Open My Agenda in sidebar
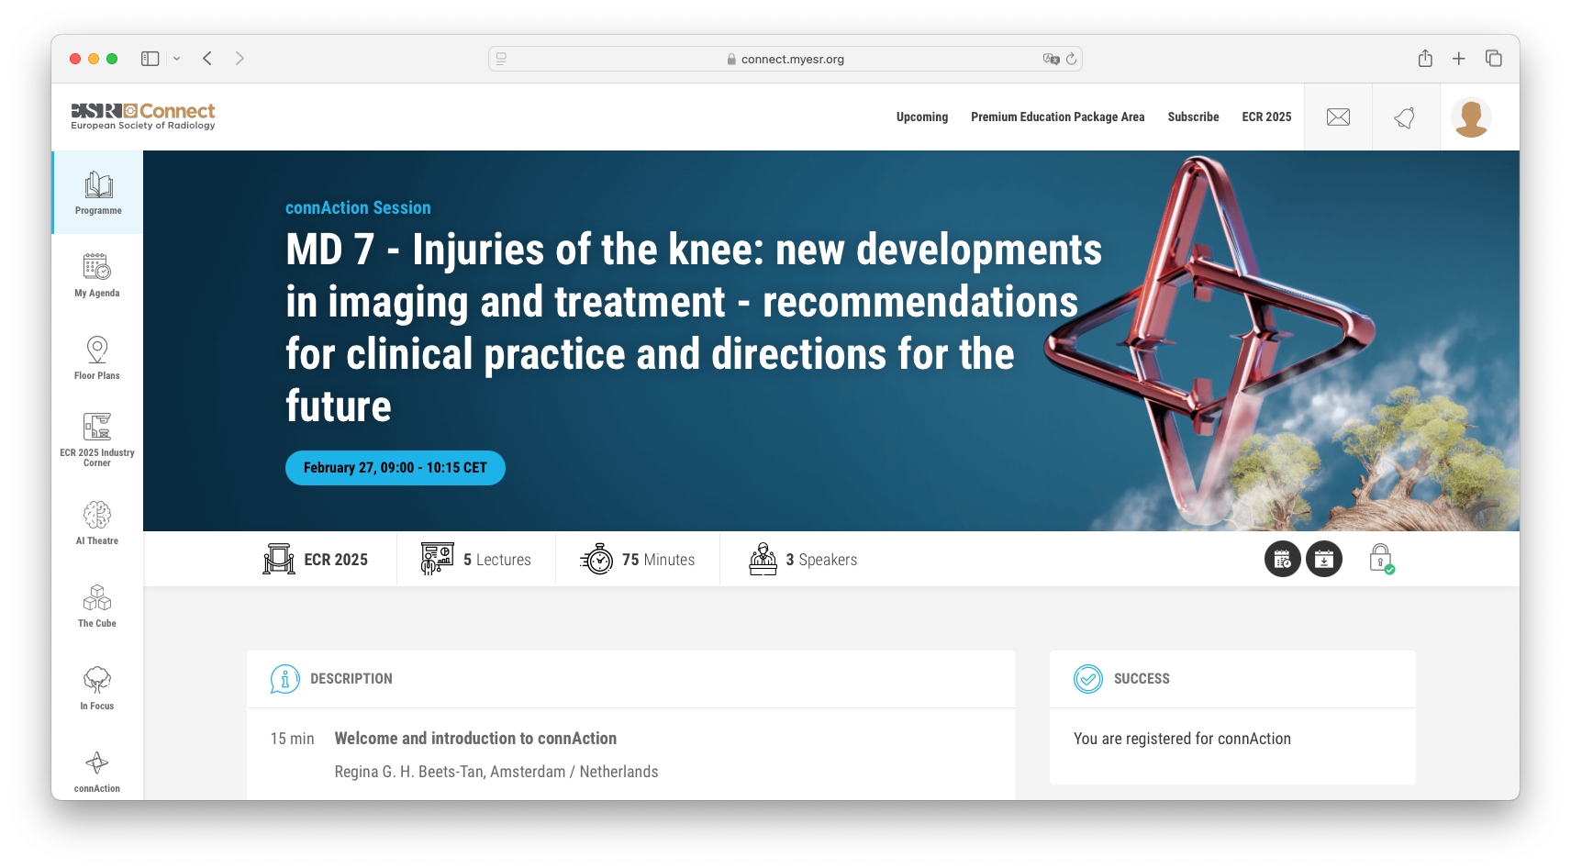The image size is (1571, 868). 97,275
